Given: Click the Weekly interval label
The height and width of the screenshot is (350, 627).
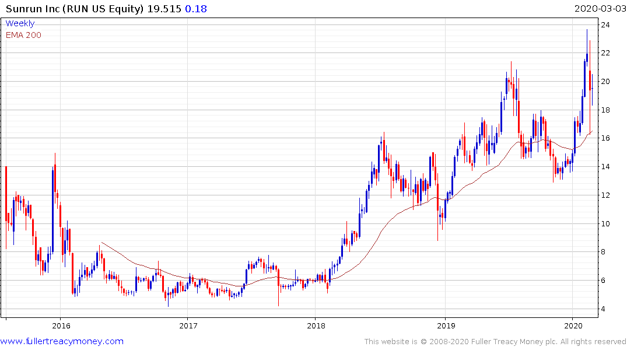Looking at the screenshot, I should point(20,23).
